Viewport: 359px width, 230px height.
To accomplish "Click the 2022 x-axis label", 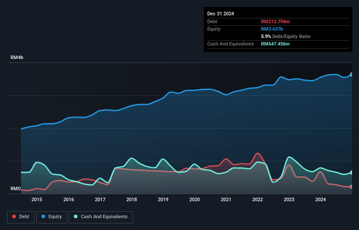I will (258, 199).
